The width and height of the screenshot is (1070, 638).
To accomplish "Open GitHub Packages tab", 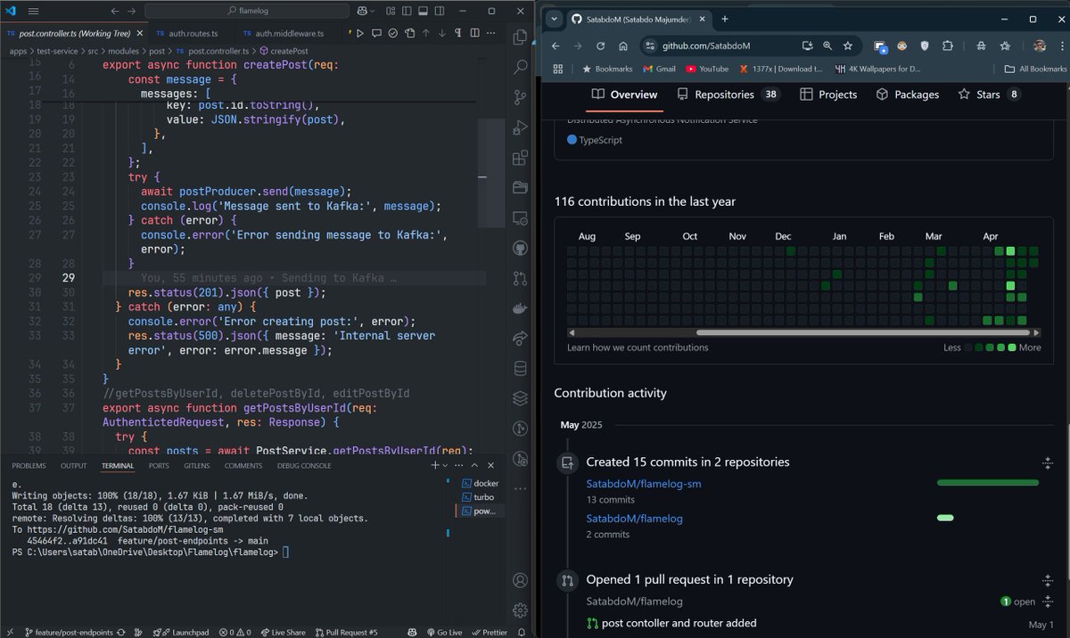I will pos(908,94).
